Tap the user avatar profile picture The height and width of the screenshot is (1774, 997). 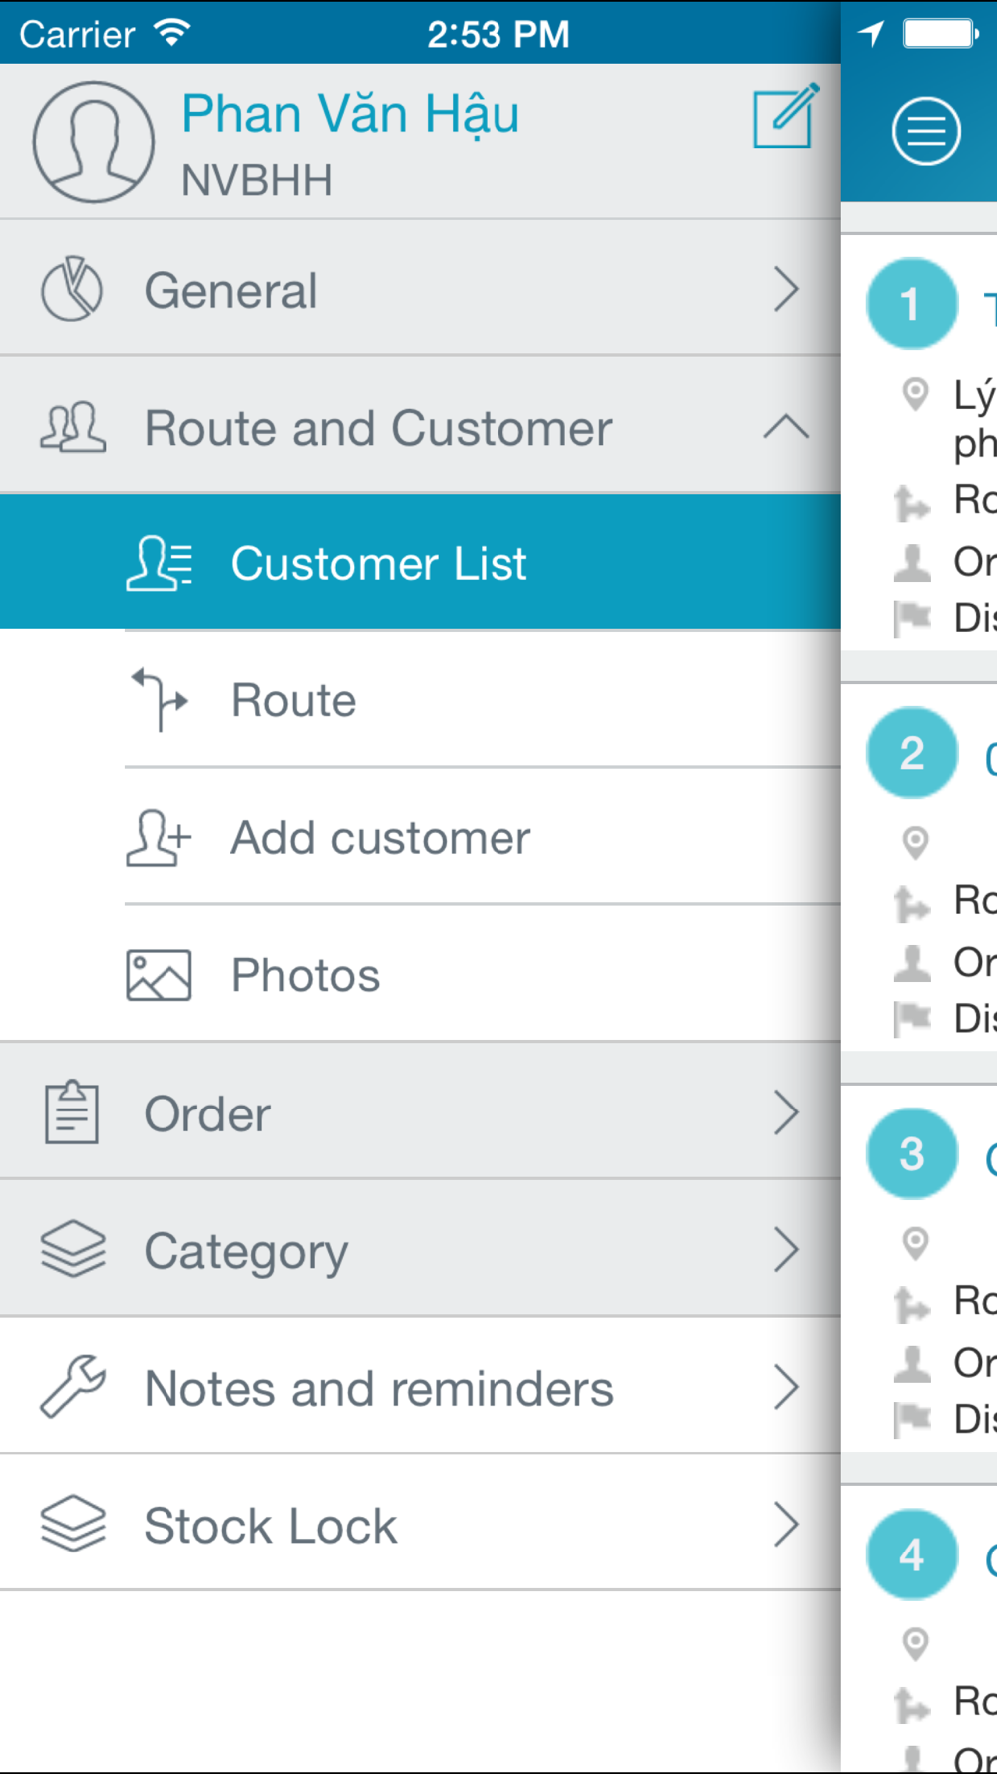pos(94,142)
